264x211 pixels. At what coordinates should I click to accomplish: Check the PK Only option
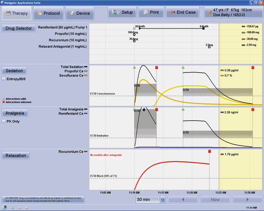coord(4,121)
